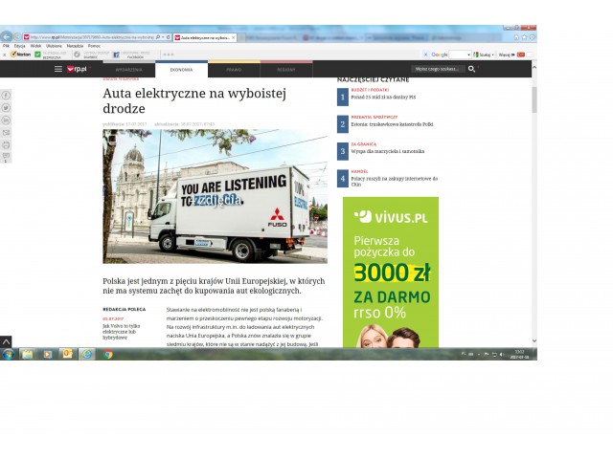Image resolution: width=613 pixels, height=459 pixels.
Task: Open the Narzędzia menu
Action: [x=75, y=45]
